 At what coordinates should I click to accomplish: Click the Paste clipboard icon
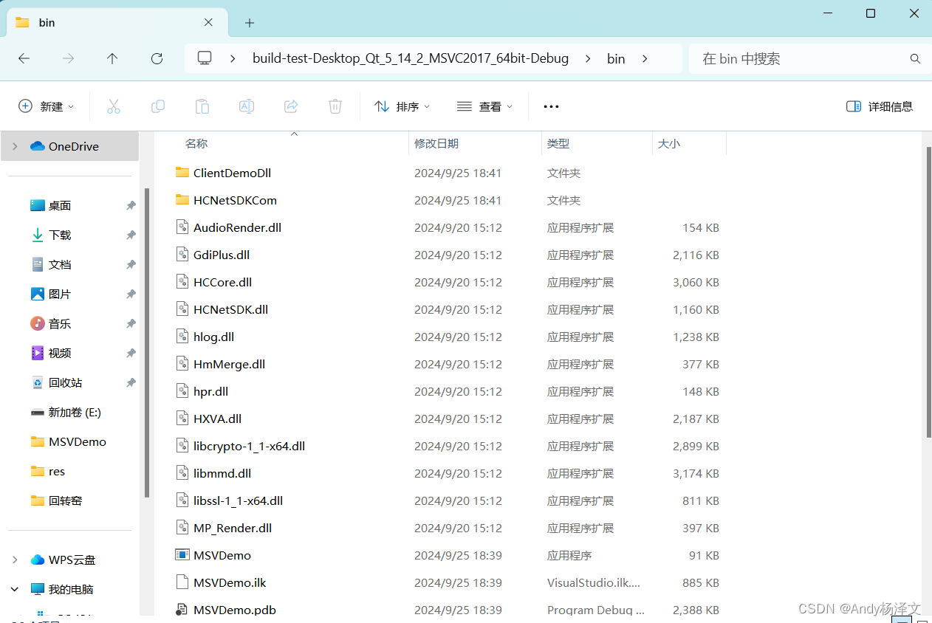pos(202,106)
